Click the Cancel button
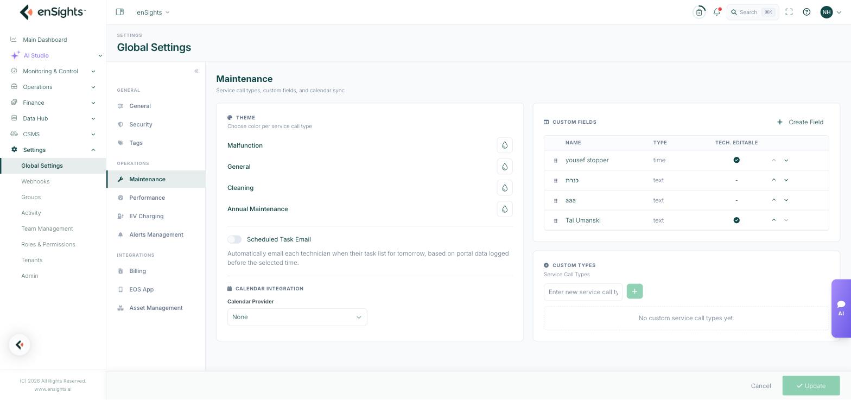851x400 pixels. (x=761, y=386)
